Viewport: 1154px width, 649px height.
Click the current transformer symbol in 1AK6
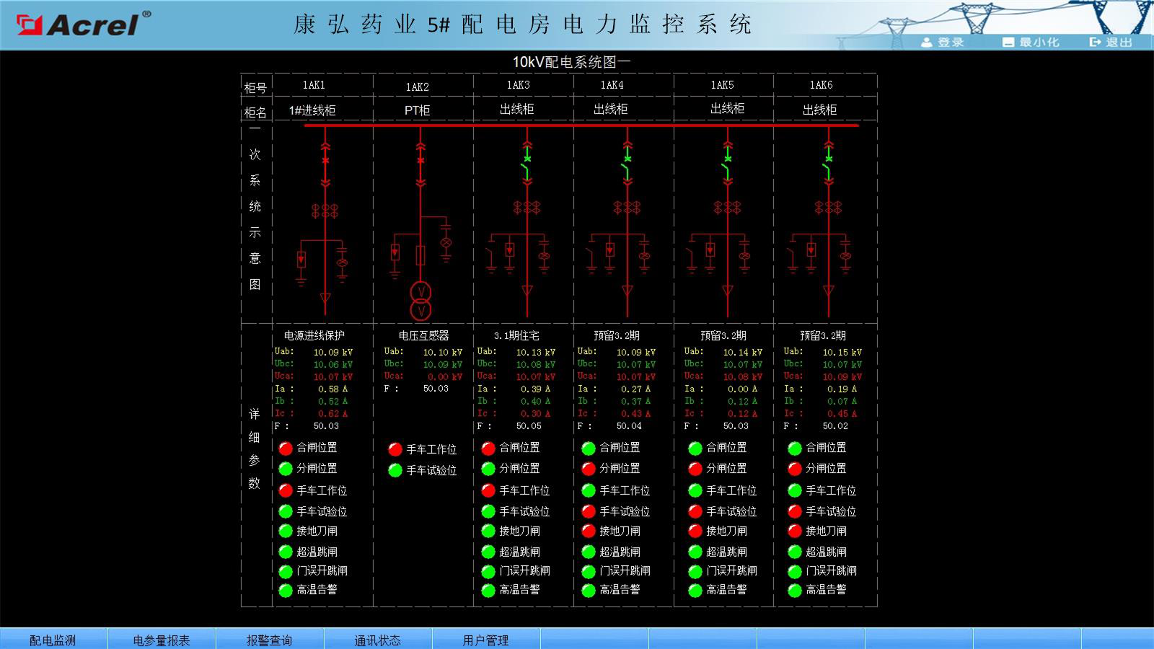tap(828, 208)
